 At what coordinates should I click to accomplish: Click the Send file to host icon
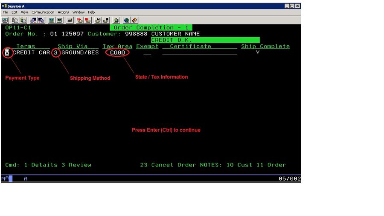[33, 20]
